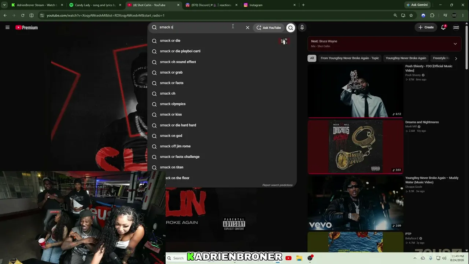Submit search with the magnifier button
Viewport: 469px width, 264px height.
coord(291,27)
